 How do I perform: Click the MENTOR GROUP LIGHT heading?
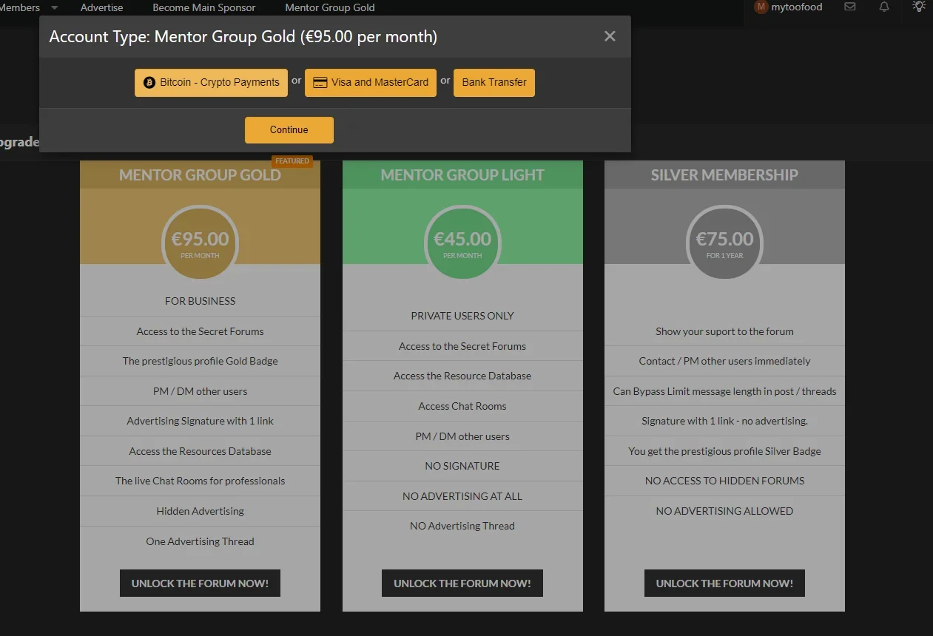(462, 175)
